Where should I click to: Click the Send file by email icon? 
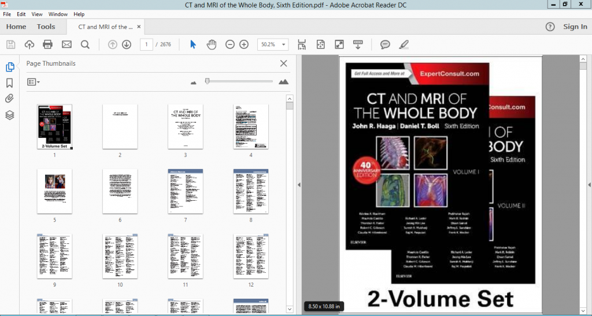tap(66, 44)
